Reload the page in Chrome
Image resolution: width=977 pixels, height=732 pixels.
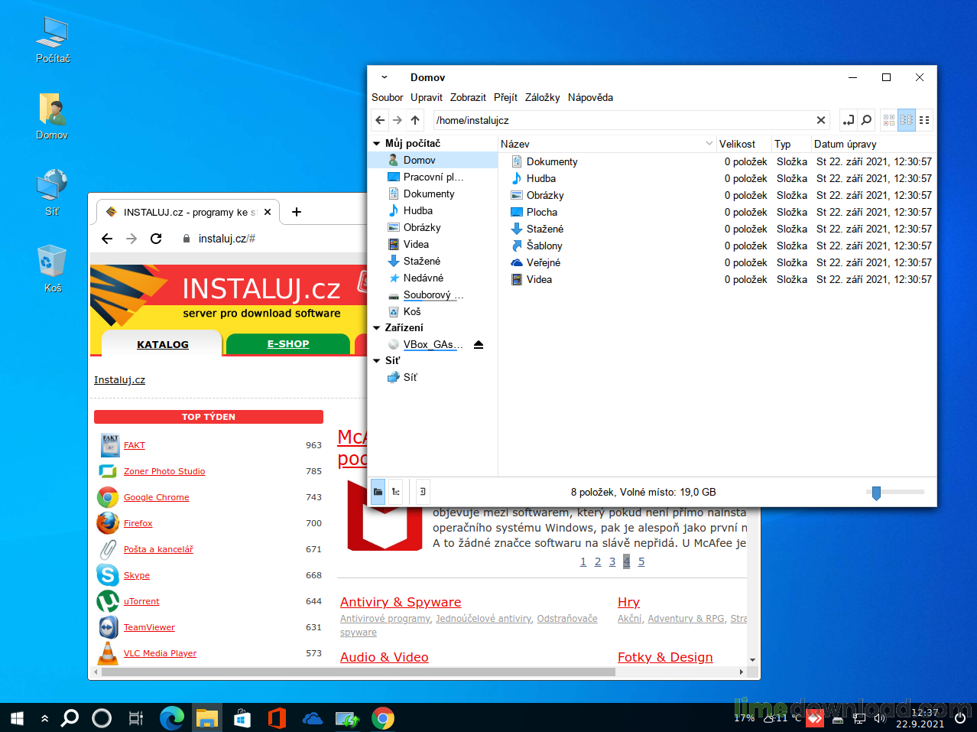156,239
